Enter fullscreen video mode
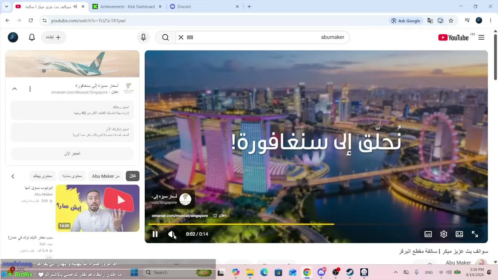The image size is (498, 280). (x=475, y=234)
